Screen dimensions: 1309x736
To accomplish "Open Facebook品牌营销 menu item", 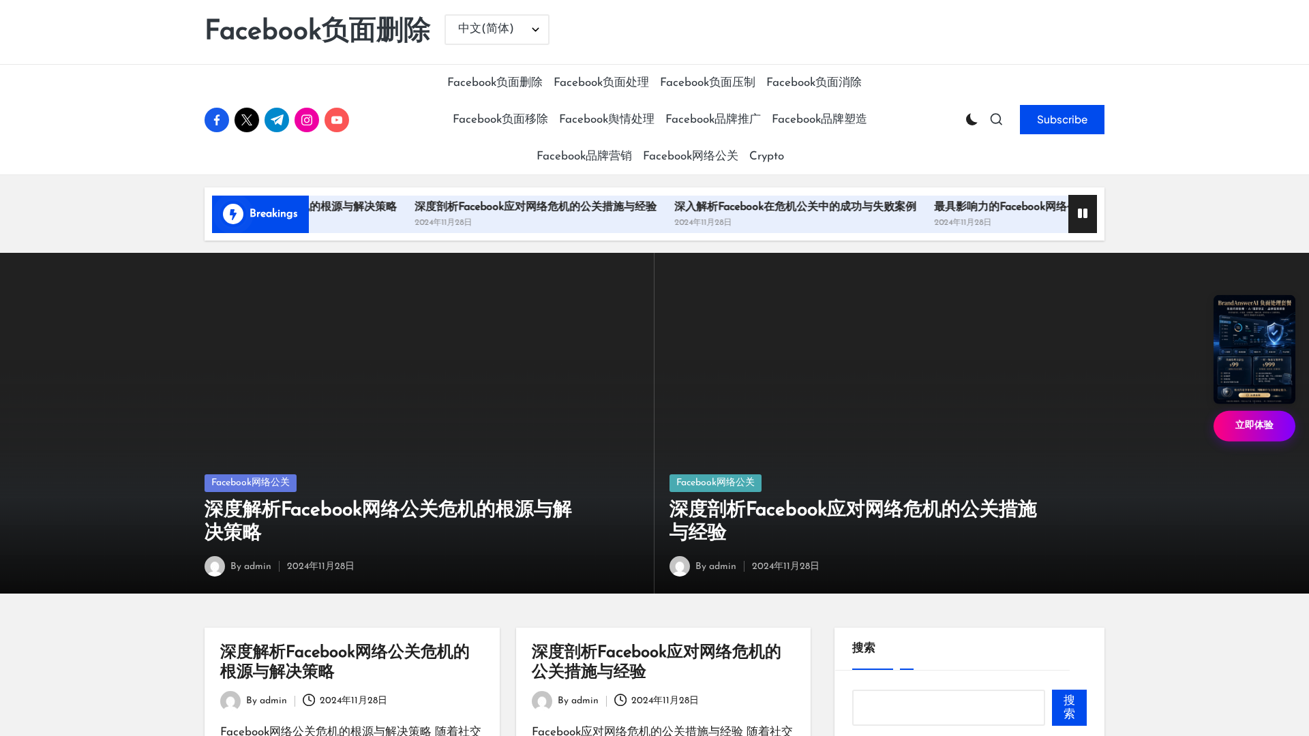I will [x=584, y=156].
